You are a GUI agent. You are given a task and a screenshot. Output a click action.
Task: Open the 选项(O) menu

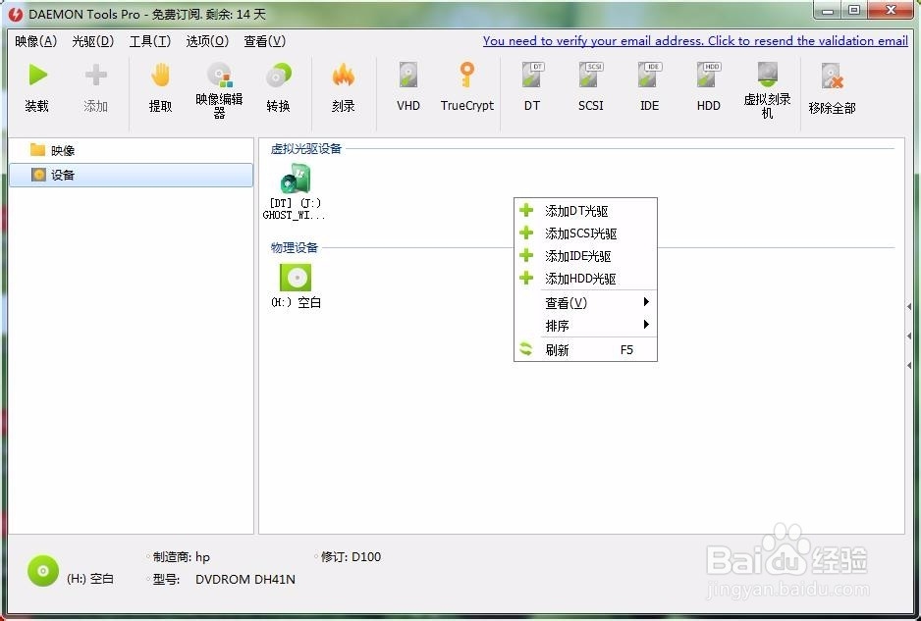[x=207, y=41]
